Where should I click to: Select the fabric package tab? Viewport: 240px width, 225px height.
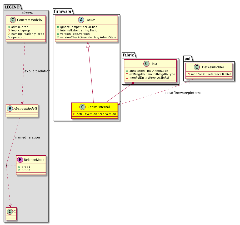click(x=128, y=56)
